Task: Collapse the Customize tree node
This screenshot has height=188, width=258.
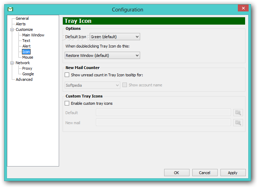Action: [x=12, y=30]
